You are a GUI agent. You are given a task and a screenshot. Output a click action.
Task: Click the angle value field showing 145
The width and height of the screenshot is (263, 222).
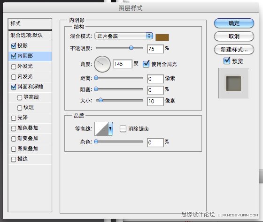123,64
